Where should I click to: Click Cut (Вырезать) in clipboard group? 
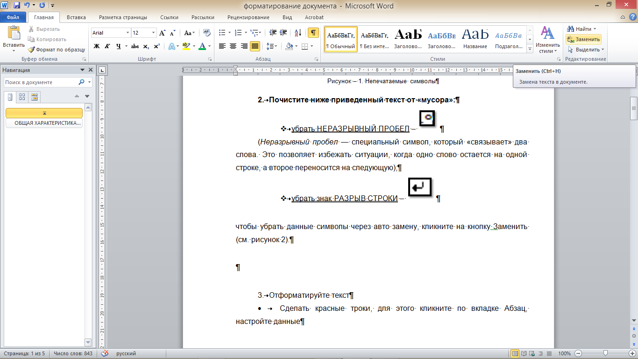(x=43, y=29)
